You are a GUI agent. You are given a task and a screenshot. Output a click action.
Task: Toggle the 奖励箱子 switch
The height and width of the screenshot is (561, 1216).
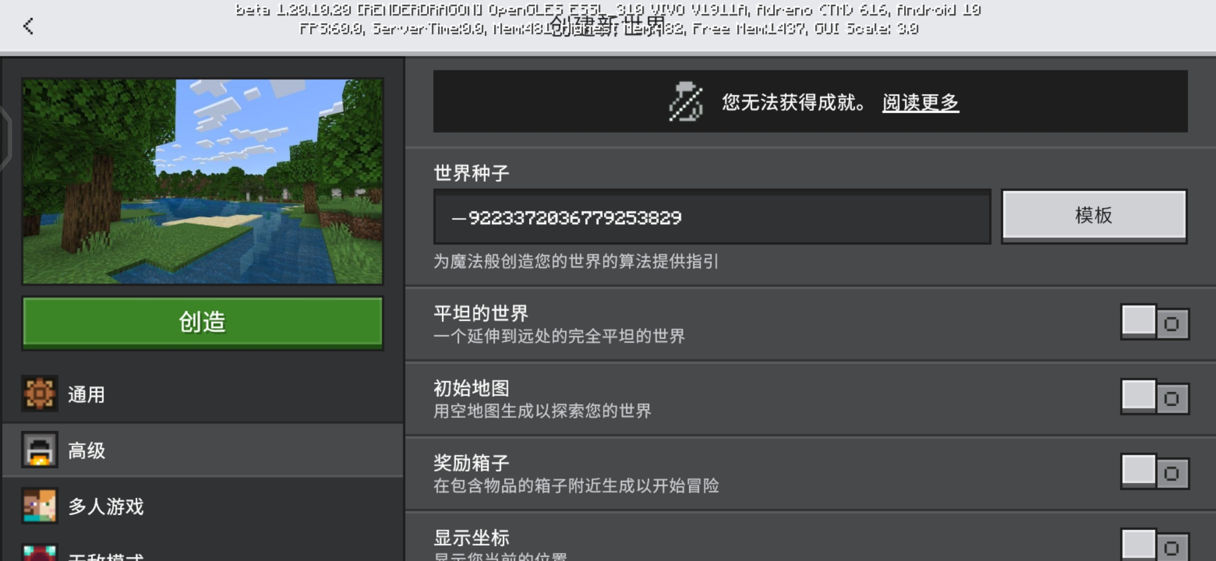point(1155,472)
